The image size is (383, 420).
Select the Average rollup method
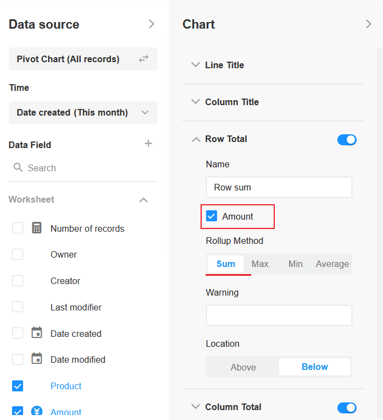pos(332,264)
